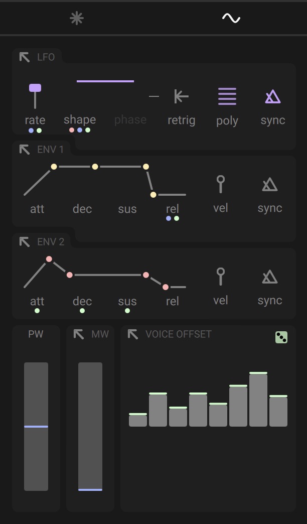Randomize voice offsets with dice icon
The width and height of the screenshot is (307, 524).
pos(281,337)
